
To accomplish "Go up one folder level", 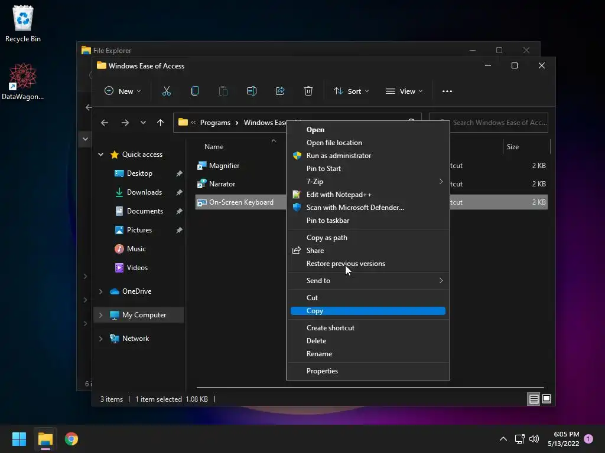I will pyautogui.click(x=161, y=123).
